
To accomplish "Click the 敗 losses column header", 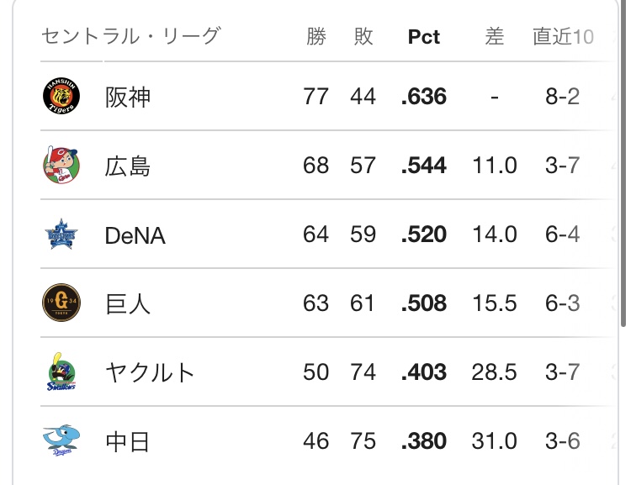I will coord(363,37).
